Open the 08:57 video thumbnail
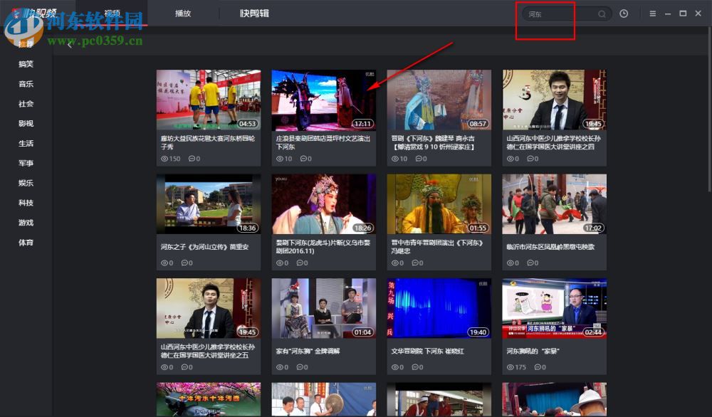This screenshot has width=712, height=417. tap(439, 100)
